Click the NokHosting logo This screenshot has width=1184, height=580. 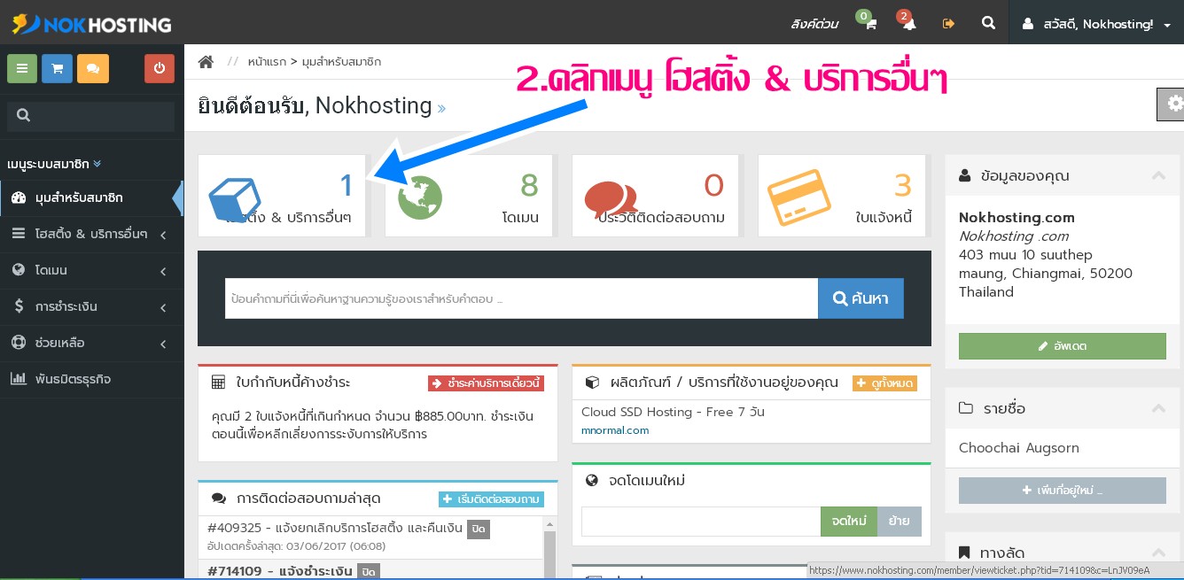pyautogui.click(x=91, y=24)
